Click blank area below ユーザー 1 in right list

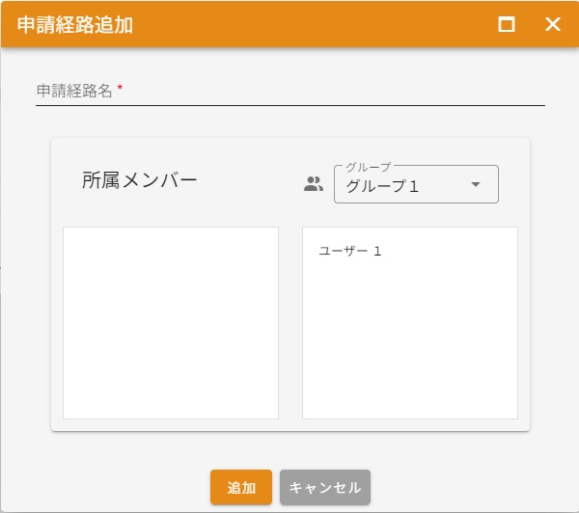point(410,347)
